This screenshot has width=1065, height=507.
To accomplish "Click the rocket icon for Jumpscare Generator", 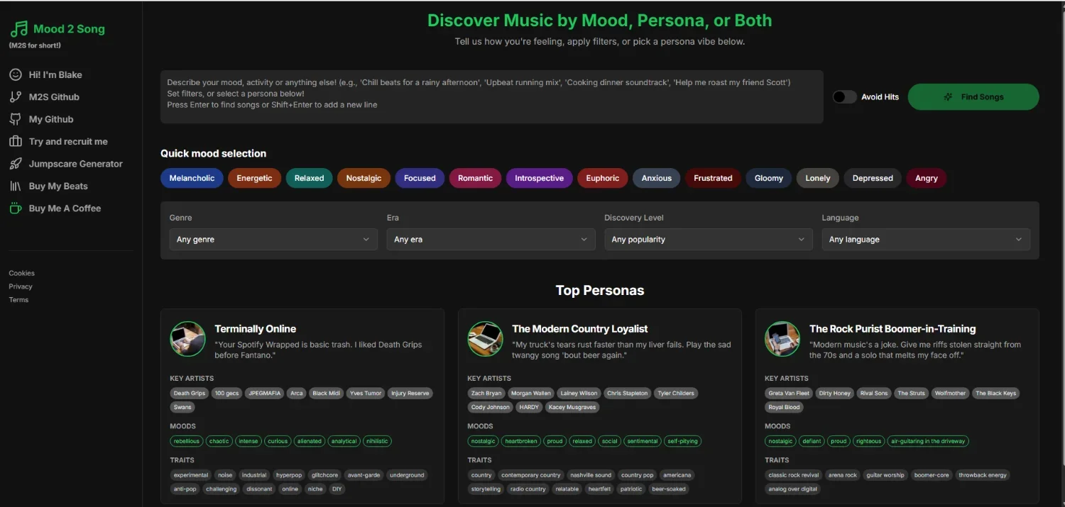I will [15, 164].
